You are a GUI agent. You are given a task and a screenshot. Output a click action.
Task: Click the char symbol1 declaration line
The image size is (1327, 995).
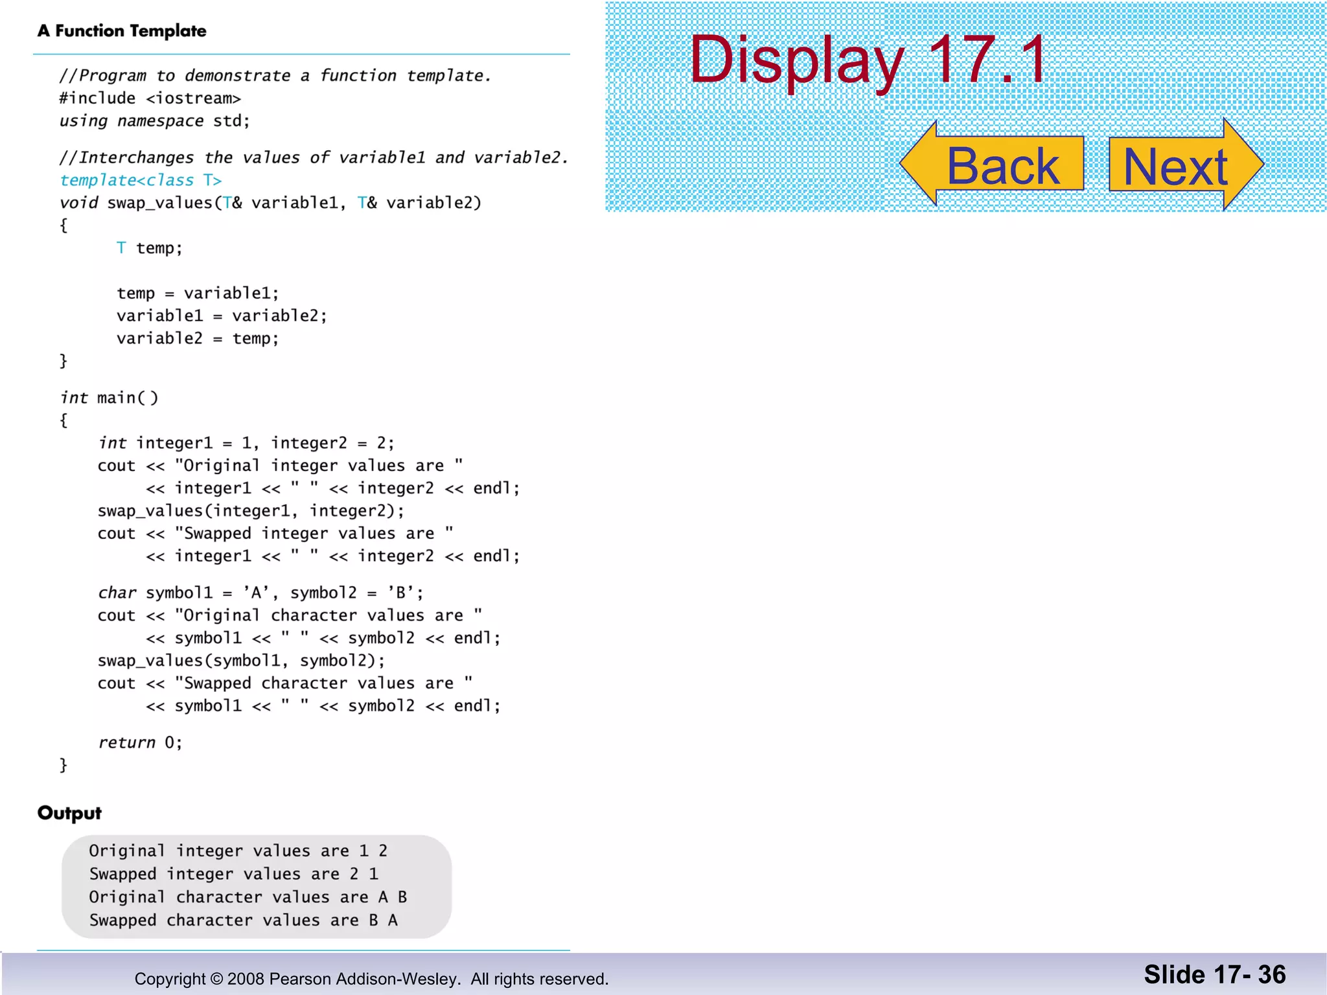click(x=260, y=593)
